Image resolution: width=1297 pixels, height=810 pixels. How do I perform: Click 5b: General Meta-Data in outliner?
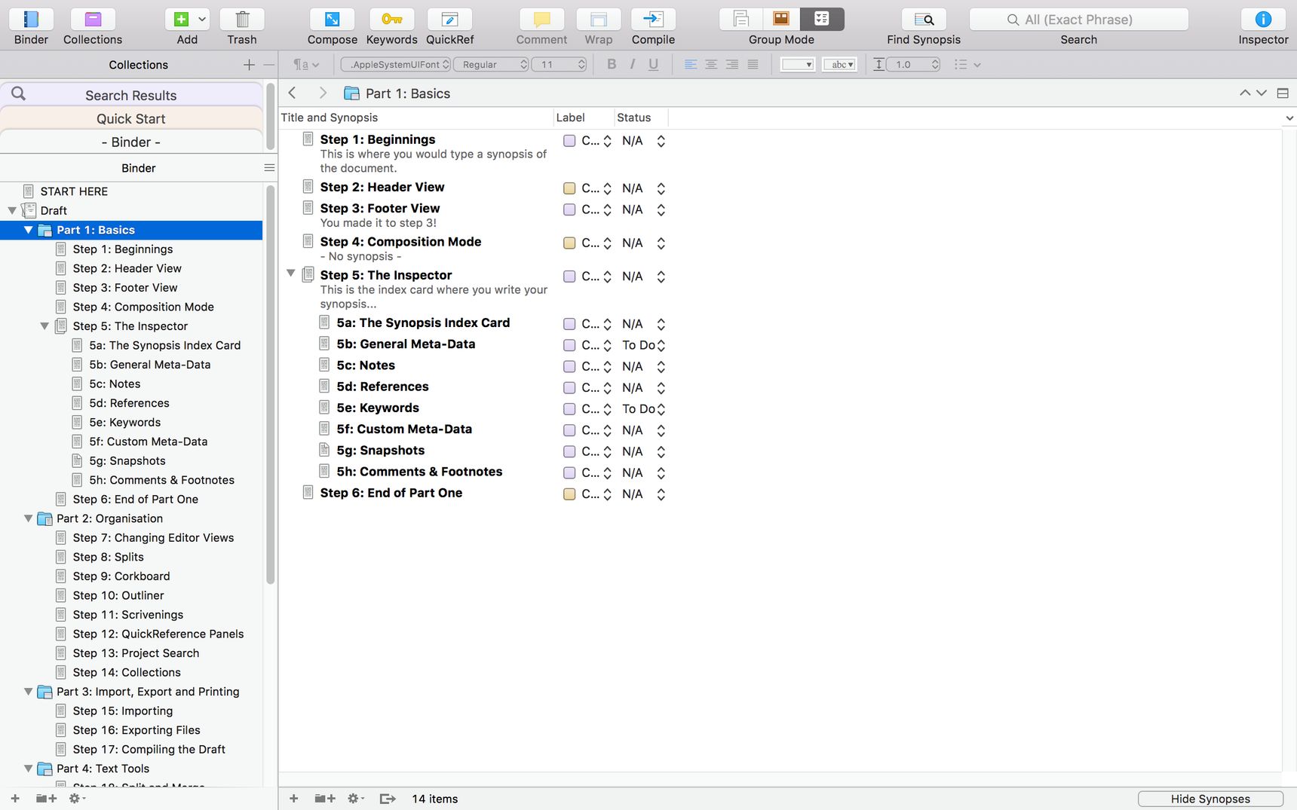406,344
